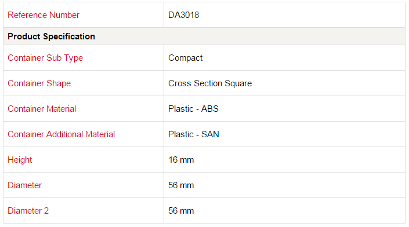Select the Cross Section Square value
Screen dimensions: 409x227
click(210, 83)
